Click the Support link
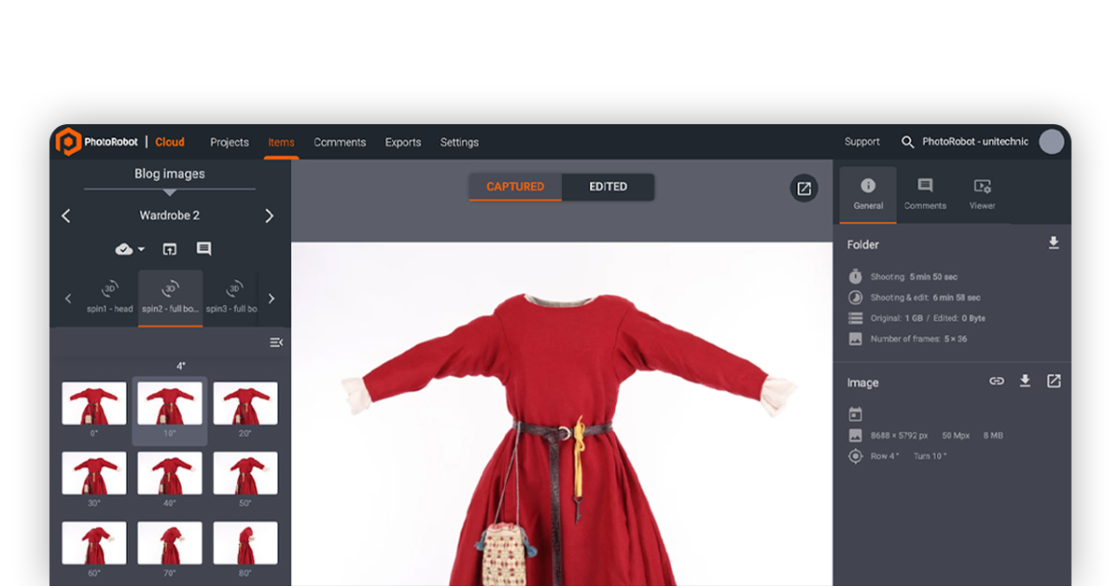The image size is (1120, 586). pos(862,142)
